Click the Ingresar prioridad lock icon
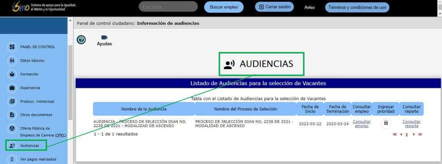This screenshot has width=442, height=164. coord(386,123)
